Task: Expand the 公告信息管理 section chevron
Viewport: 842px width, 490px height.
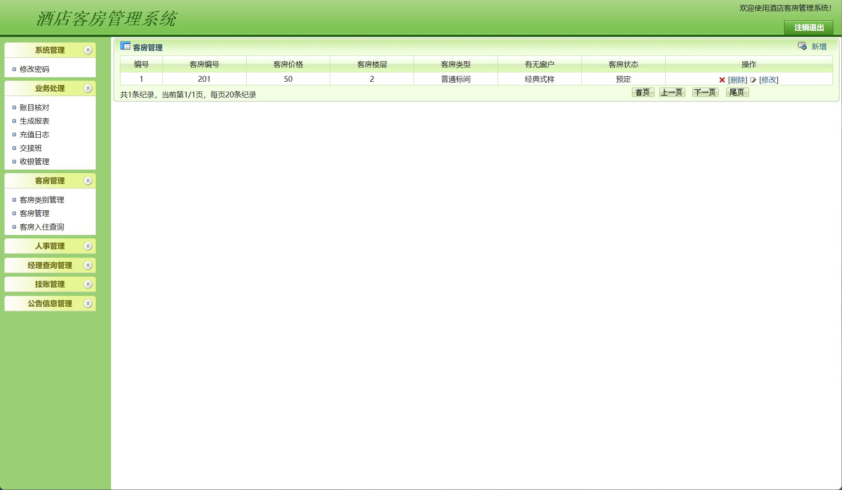Action: coord(88,304)
